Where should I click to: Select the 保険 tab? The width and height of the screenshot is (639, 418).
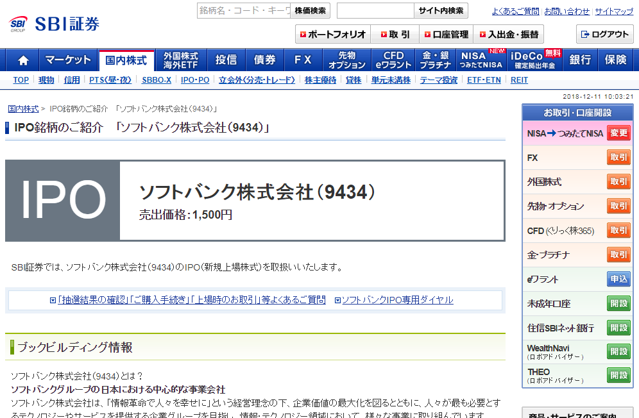point(615,60)
